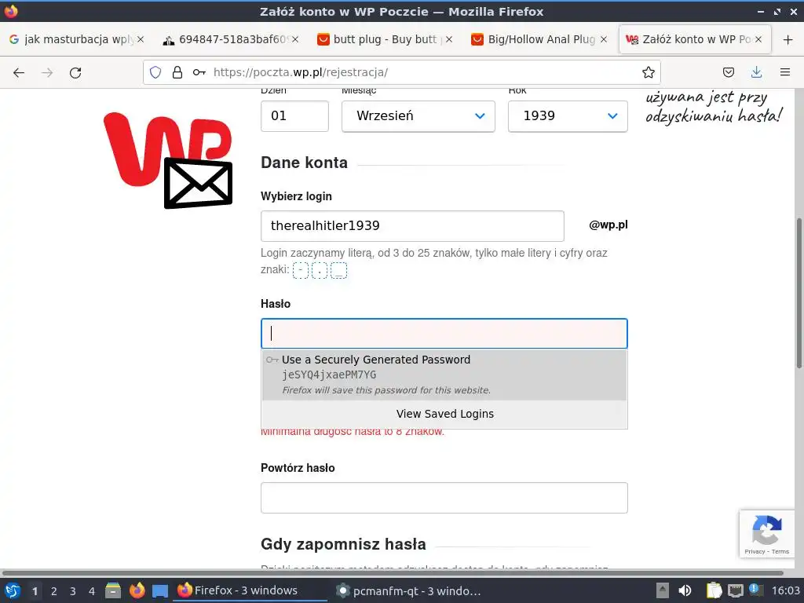Click 'View Saved Logins' option
804x603 pixels.
(444, 414)
